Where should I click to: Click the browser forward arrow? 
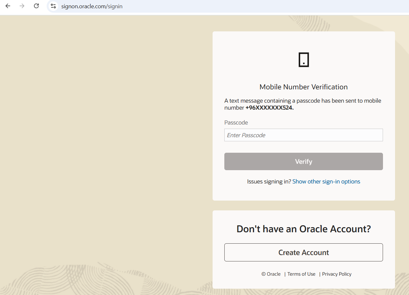22,6
